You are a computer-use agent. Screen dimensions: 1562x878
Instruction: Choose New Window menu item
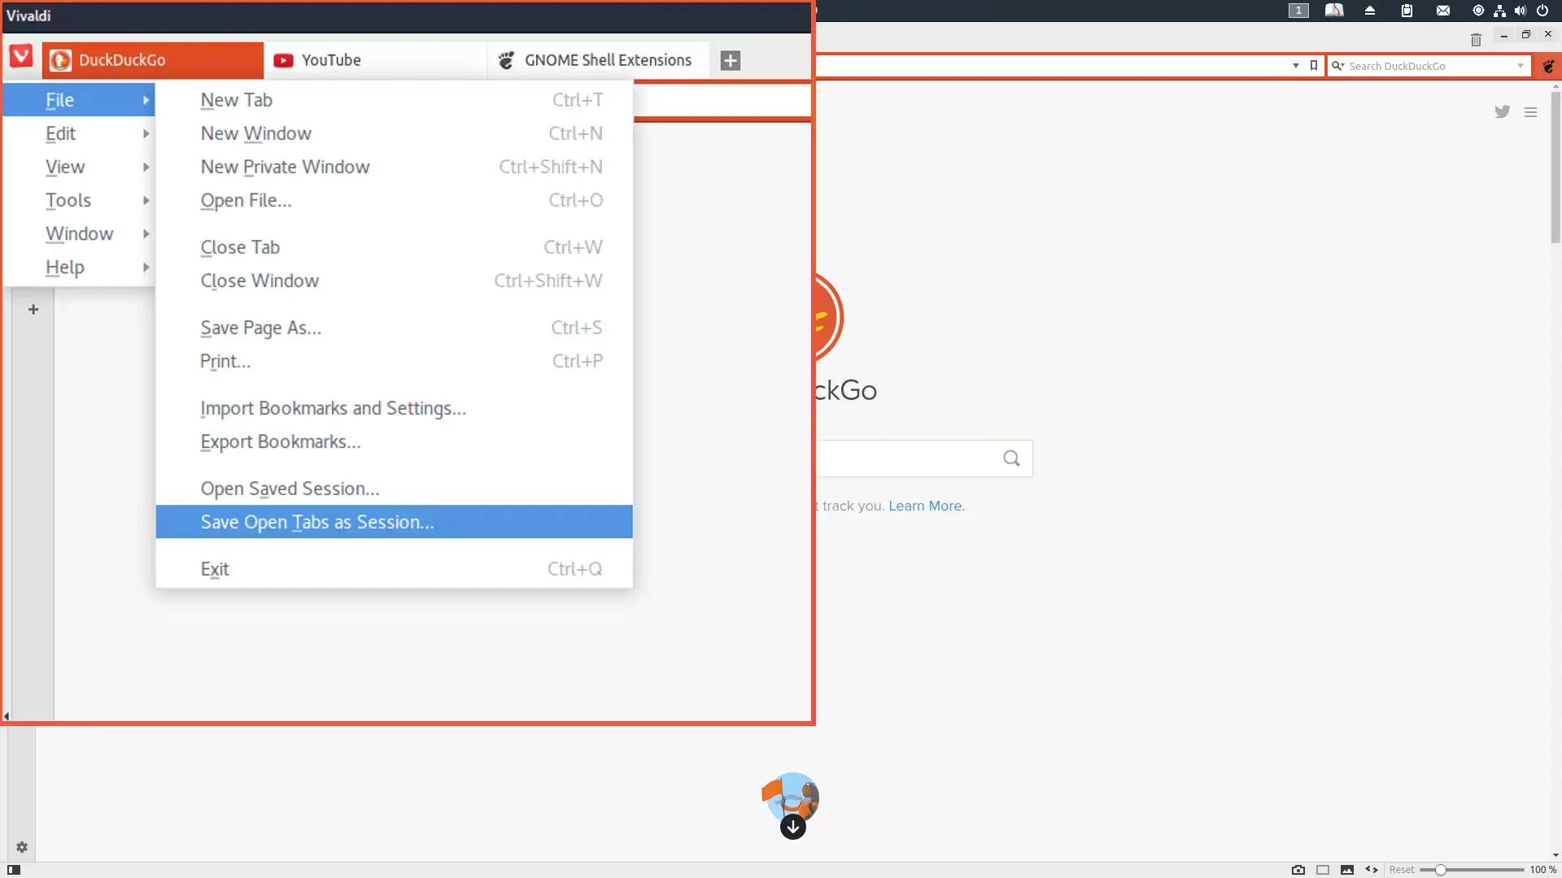394,133
